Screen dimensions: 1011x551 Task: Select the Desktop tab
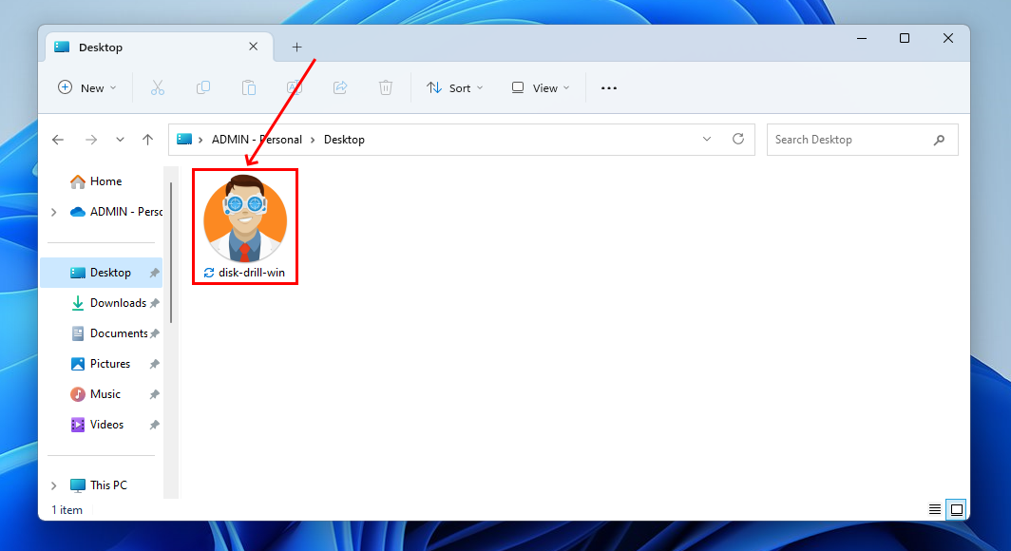[160, 47]
